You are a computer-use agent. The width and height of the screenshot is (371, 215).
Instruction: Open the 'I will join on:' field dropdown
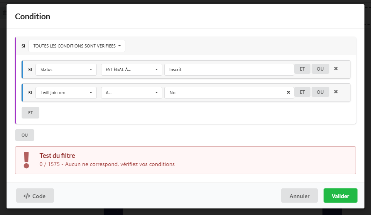click(x=66, y=93)
